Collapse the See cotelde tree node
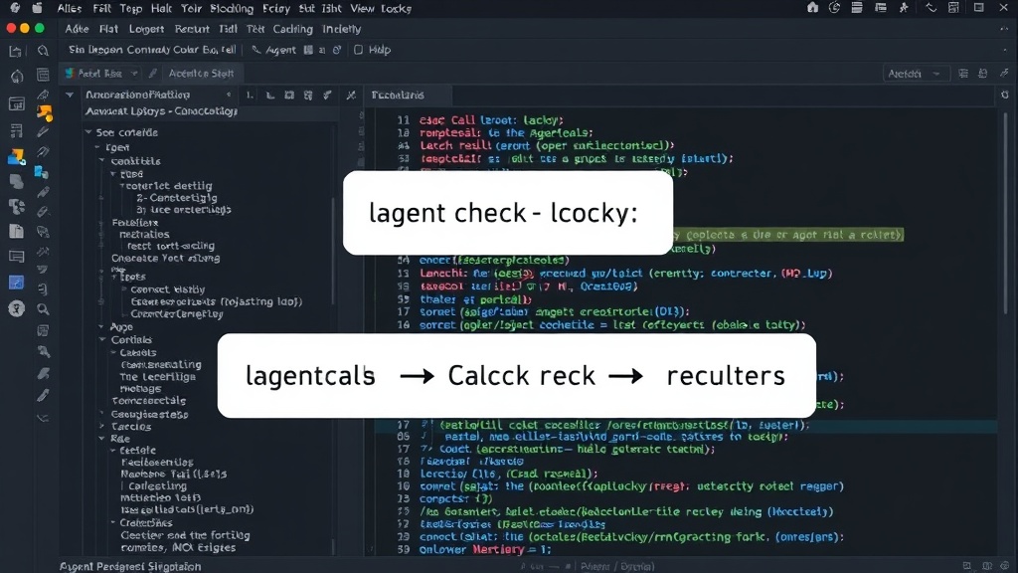 pyautogui.click(x=88, y=132)
